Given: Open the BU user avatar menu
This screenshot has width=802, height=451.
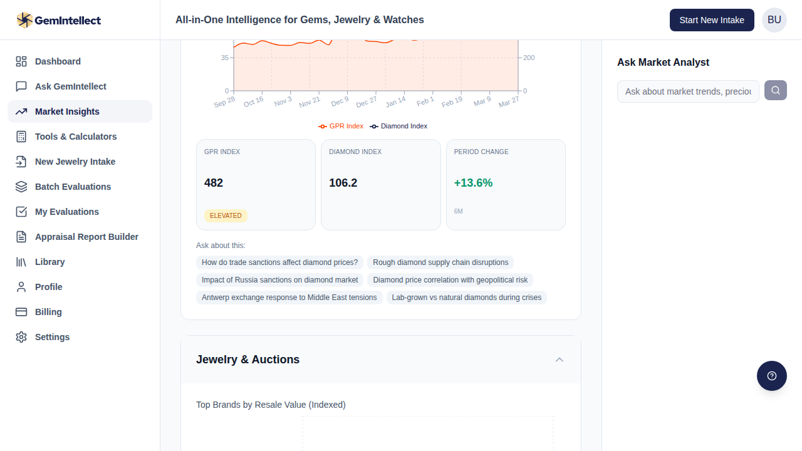Looking at the screenshot, I should (x=774, y=20).
